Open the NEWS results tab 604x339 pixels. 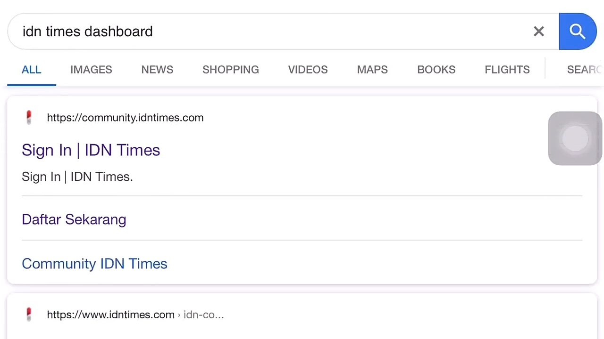(x=157, y=70)
